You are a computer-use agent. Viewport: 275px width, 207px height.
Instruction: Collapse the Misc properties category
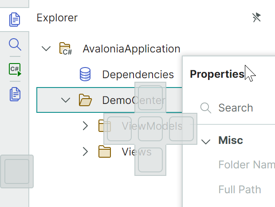[x=205, y=141]
